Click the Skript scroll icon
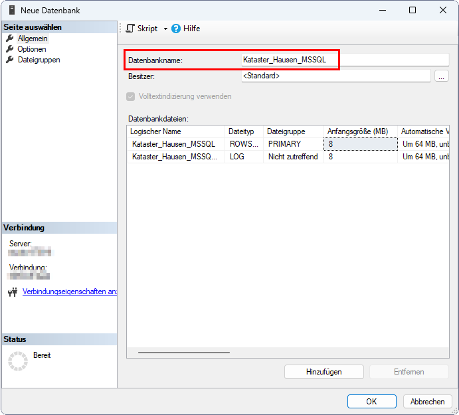The width and height of the screenshot is (459, 415). (x=130, y=29)
